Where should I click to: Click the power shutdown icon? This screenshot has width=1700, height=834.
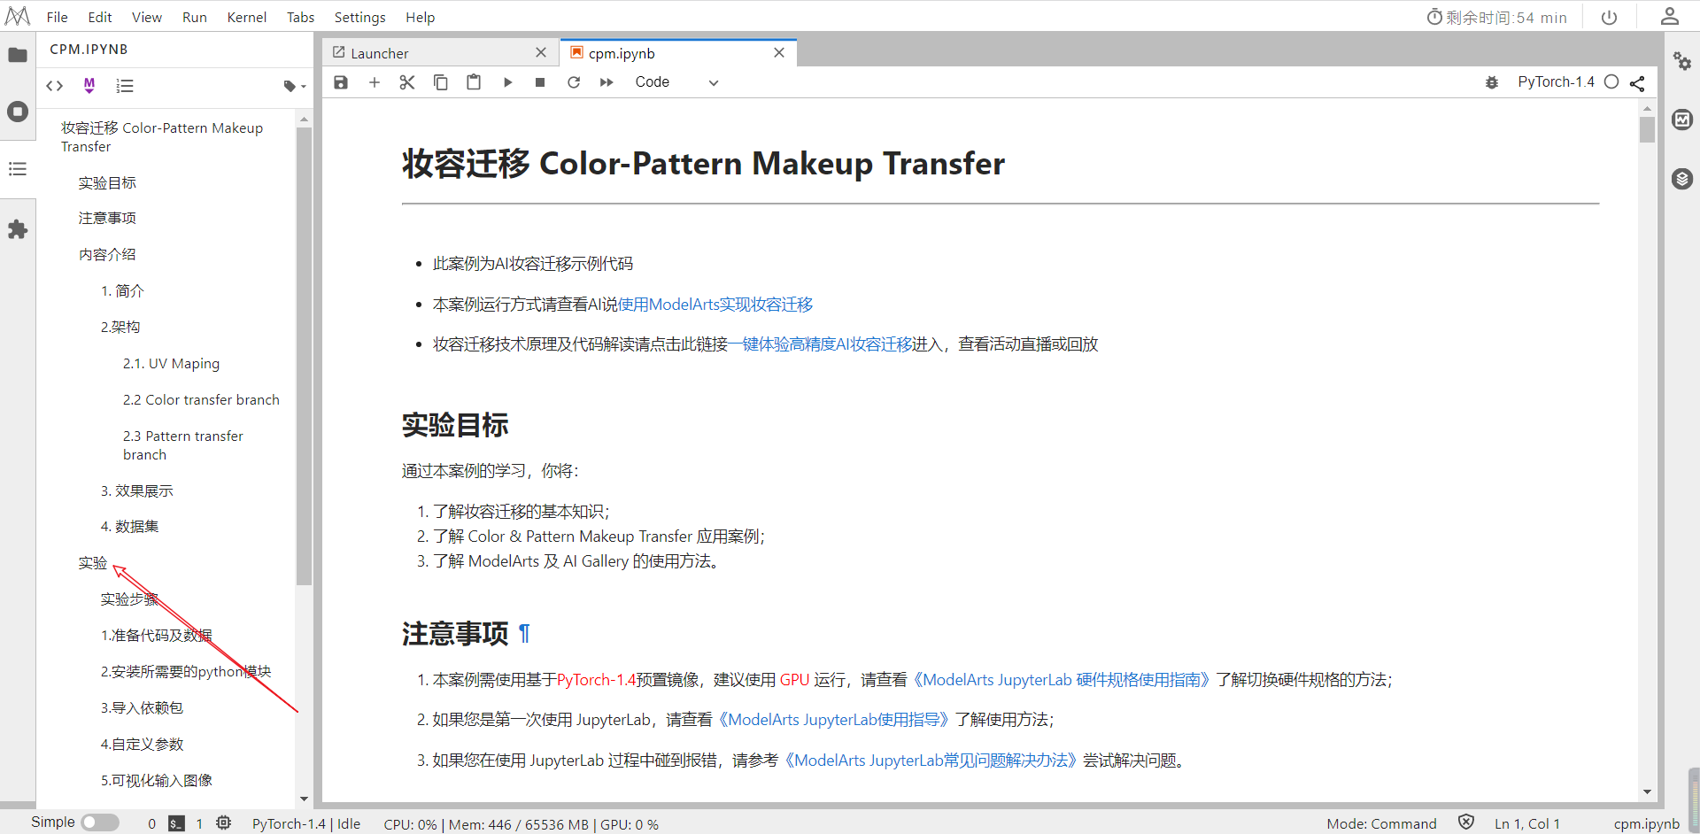pyautogui.click(x=1610, y=17)
